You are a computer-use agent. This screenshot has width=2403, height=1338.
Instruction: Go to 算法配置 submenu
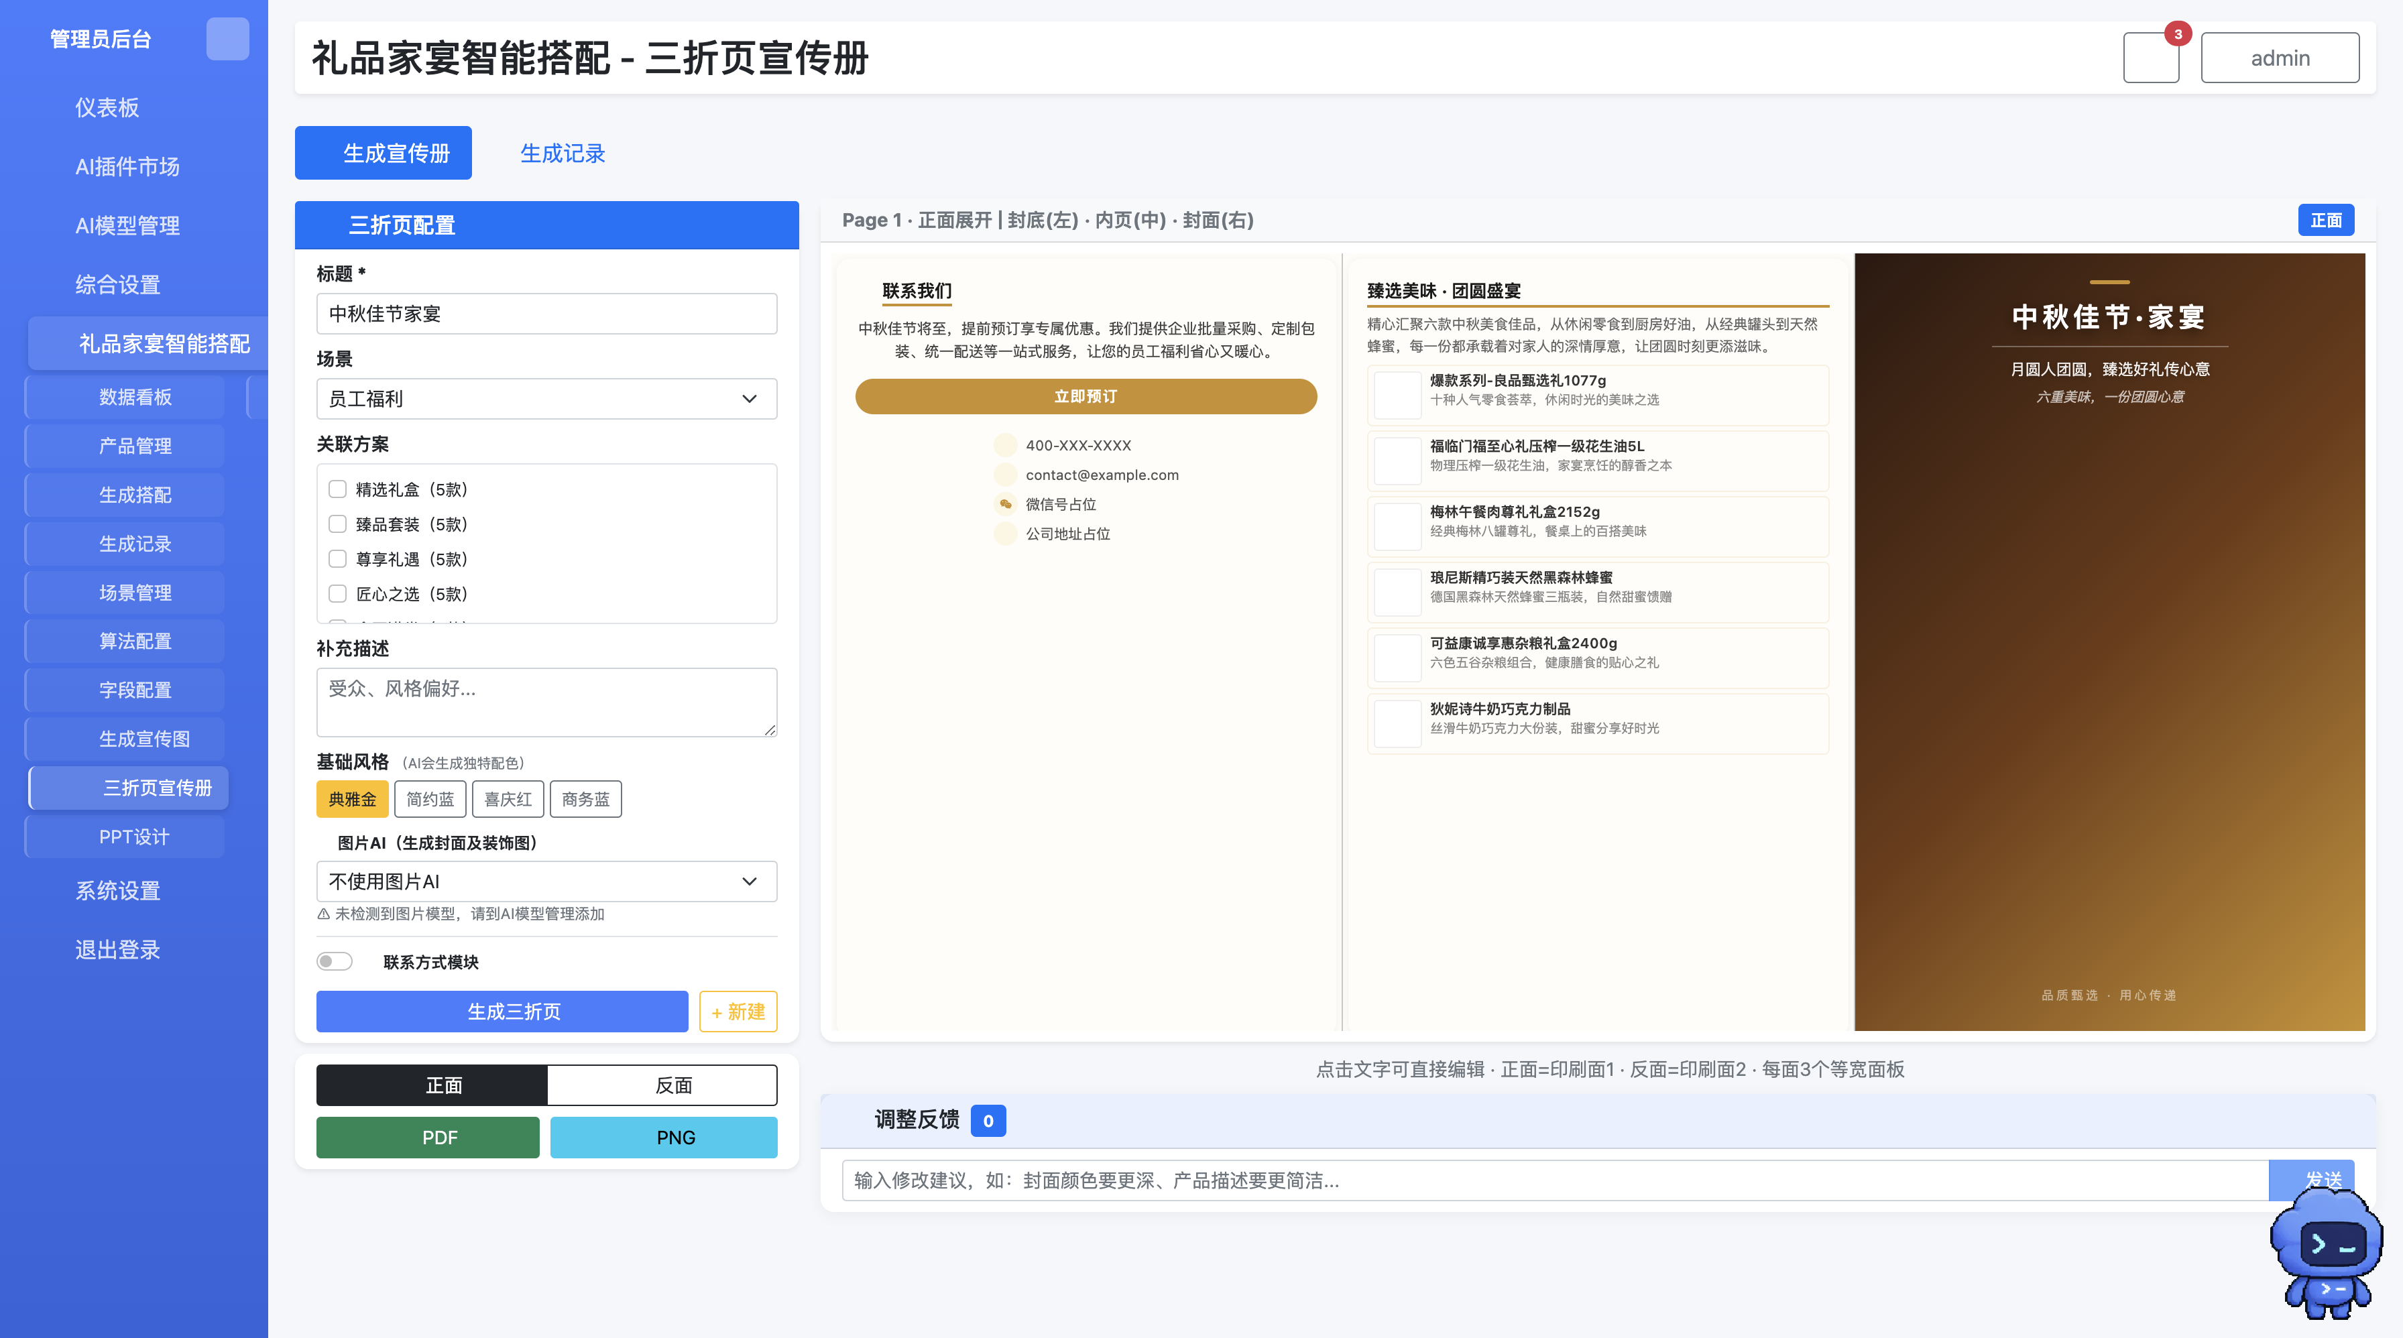point(126,642)
